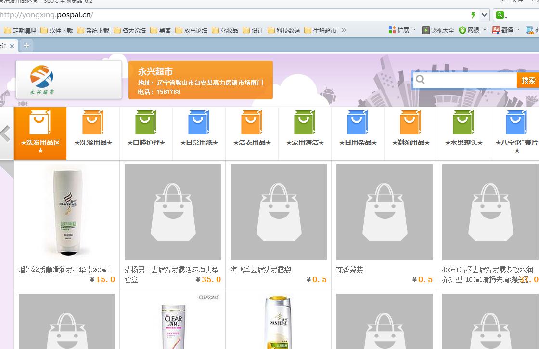Select the ★日用杂品★ category bag icon
The width and height of the screenshot is (539, 349).
point(358,123)
